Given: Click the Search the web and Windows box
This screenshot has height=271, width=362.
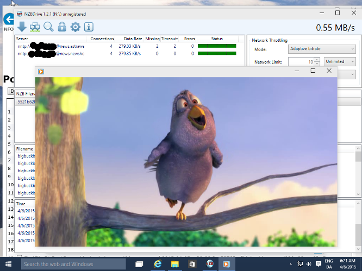Looking at the screenshot, I should [73, 264].
